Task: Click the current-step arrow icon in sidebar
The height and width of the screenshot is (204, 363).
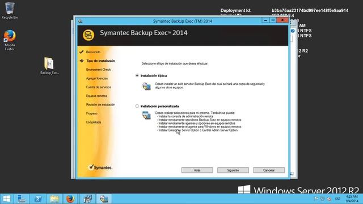Action: click(82, 61)
